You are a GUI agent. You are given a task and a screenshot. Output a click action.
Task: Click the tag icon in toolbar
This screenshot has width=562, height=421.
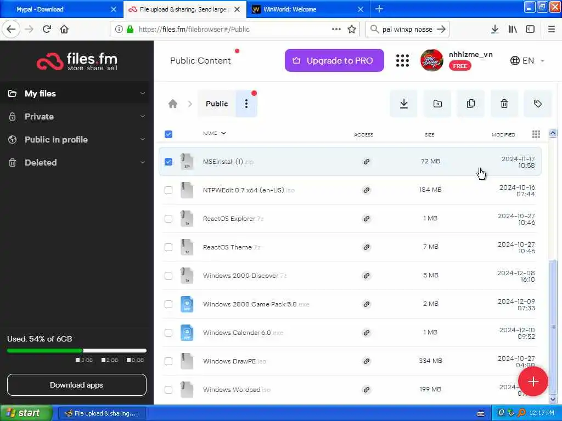537,104
